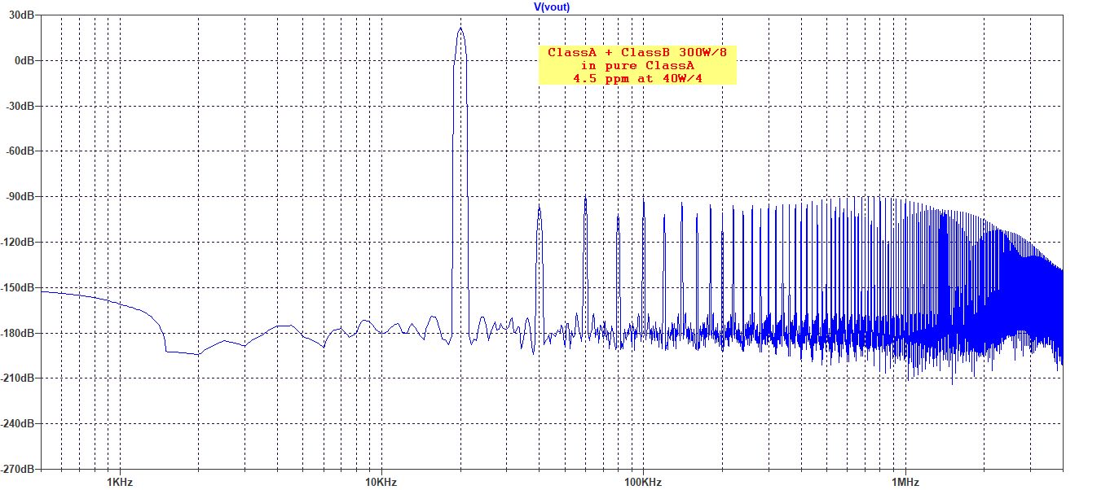Viewport: 1110px width, 490px height.
Task: Click the "in pure ClassA" text line
Action: (637, 65)
